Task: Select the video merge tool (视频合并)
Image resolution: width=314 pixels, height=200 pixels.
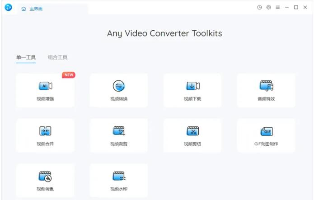Action: [x=45, y=135]
